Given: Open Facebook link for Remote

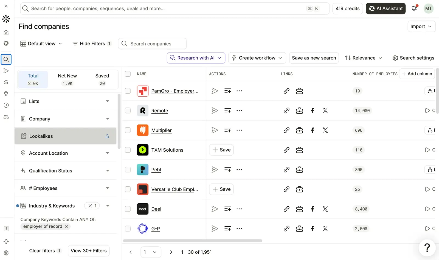Looking at the screenshot, I should 312,111.
